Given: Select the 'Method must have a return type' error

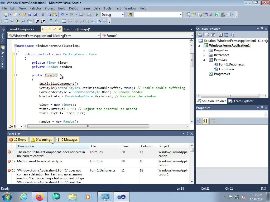Looking at the screenshot, I should pyautogui.click(x=98, y=163).
